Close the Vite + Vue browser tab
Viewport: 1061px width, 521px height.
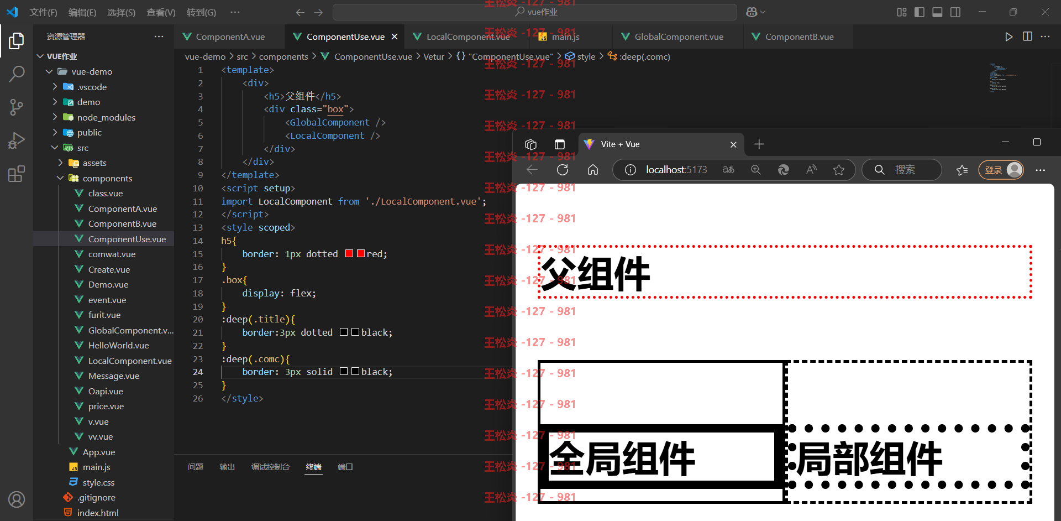[x=733, y=144]
